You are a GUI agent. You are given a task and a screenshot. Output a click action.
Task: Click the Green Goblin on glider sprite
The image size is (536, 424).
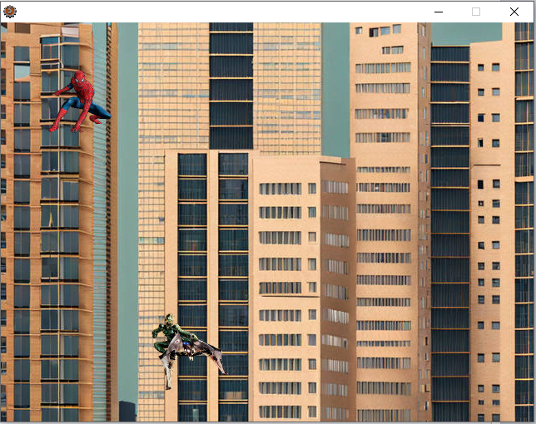click(x=189, y=352)
